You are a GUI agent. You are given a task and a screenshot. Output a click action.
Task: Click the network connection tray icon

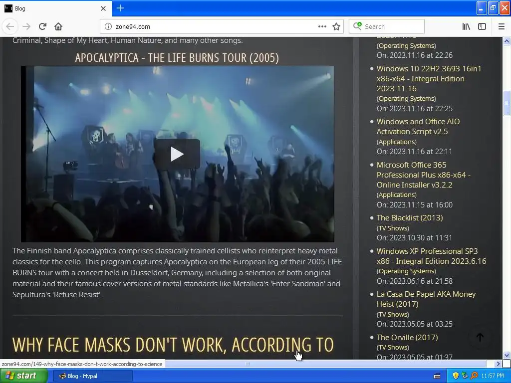[465, 376]
